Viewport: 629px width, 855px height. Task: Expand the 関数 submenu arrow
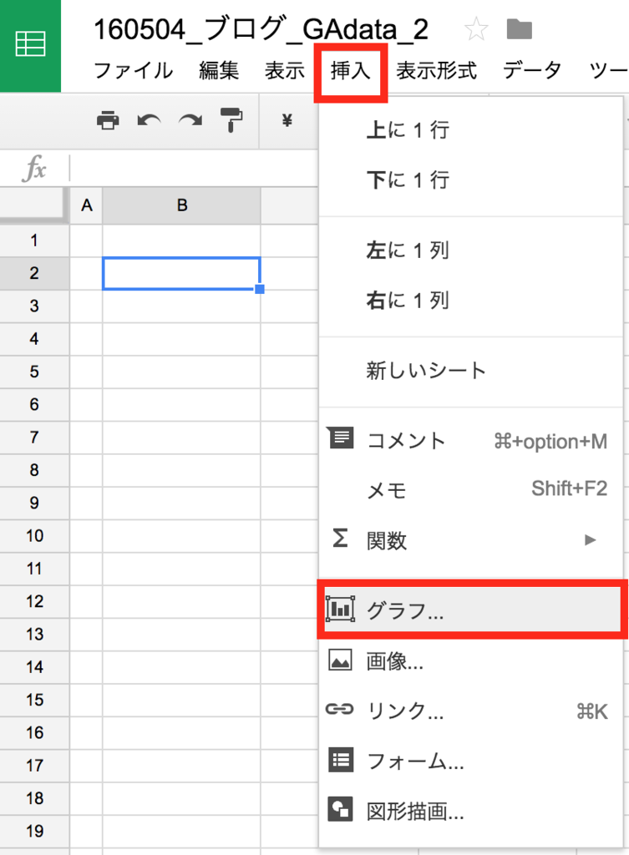click(x=590, y=540)
